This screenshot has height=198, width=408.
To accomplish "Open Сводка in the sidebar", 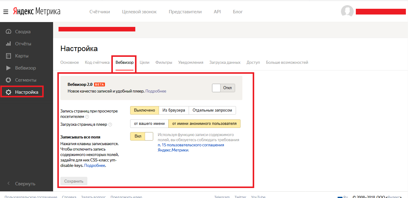I will click(x=23, y=32).
